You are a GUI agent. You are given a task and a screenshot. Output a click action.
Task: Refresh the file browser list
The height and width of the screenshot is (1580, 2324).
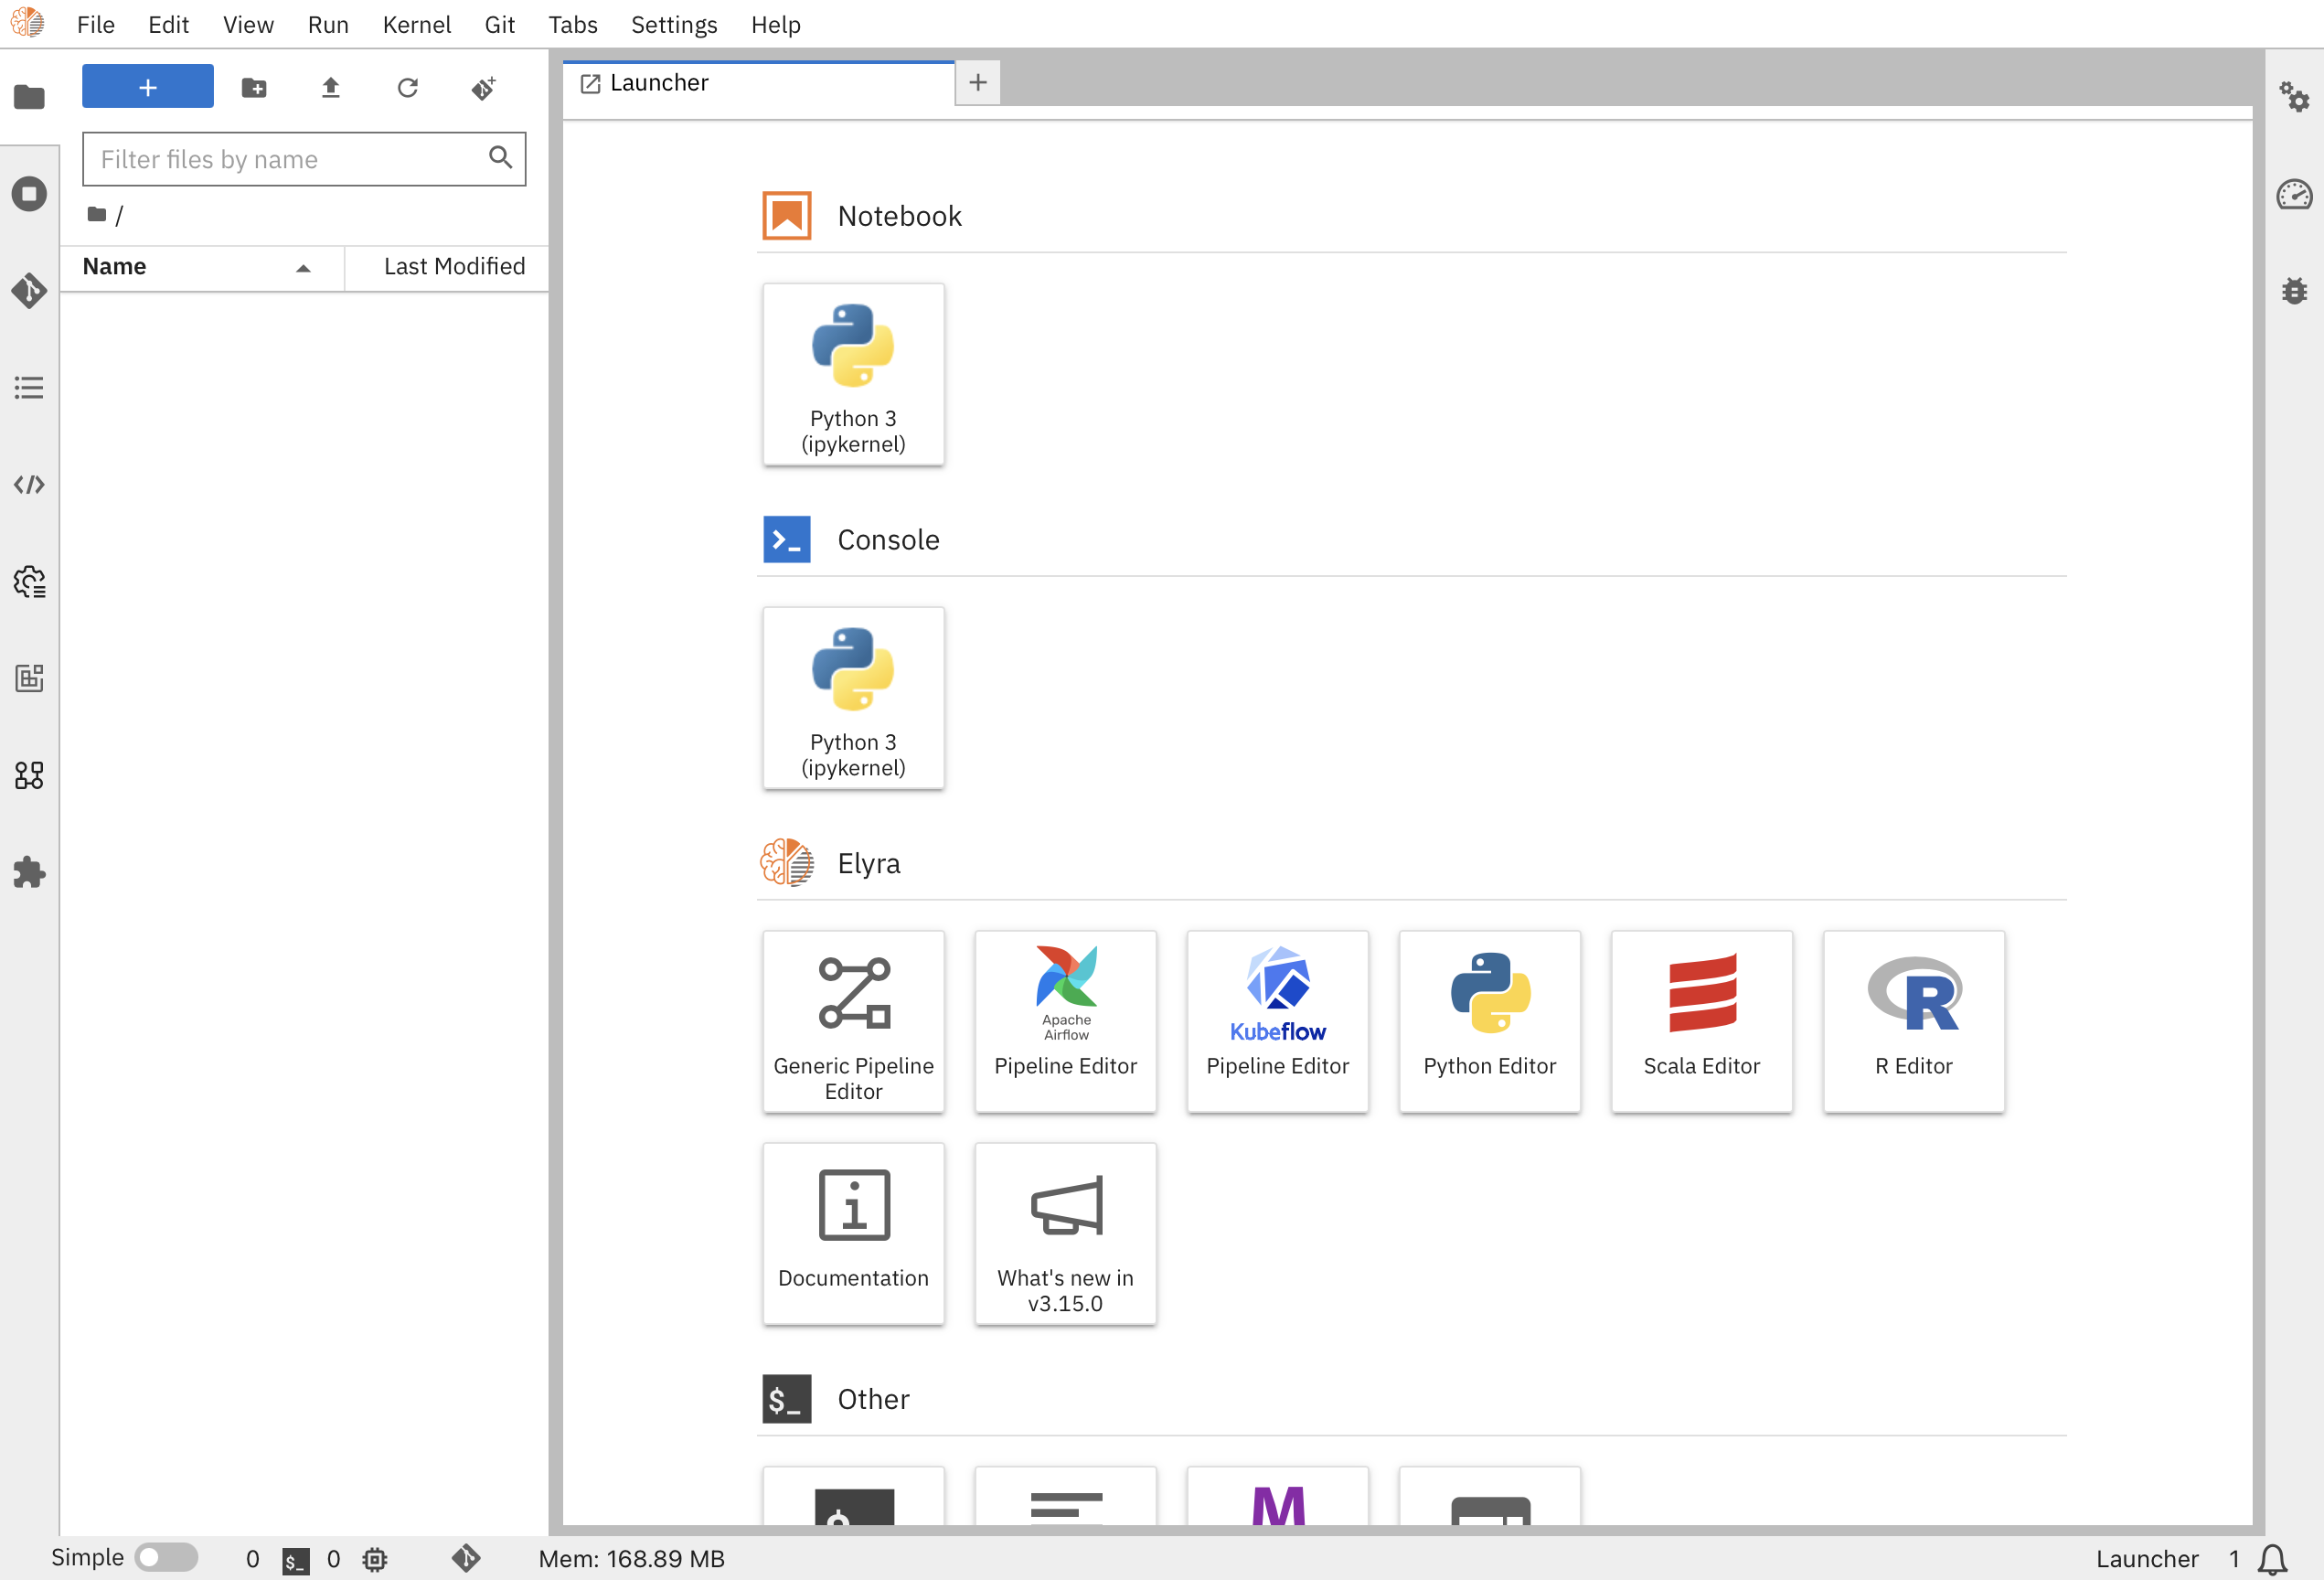tap(407, 88)
